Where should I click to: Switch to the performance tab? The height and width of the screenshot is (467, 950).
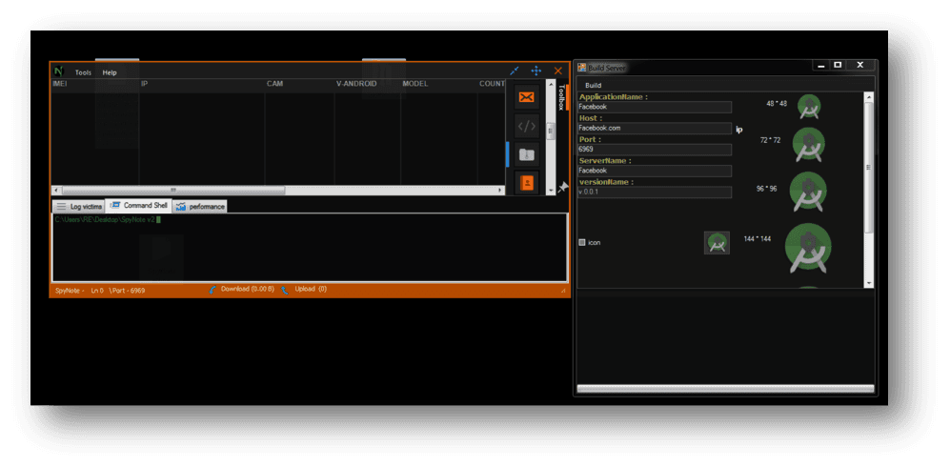click(x=200, y=207)
